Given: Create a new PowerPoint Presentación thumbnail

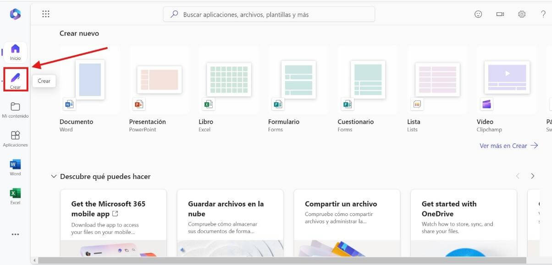Looking at the screenshot, I should click(159, 80).
